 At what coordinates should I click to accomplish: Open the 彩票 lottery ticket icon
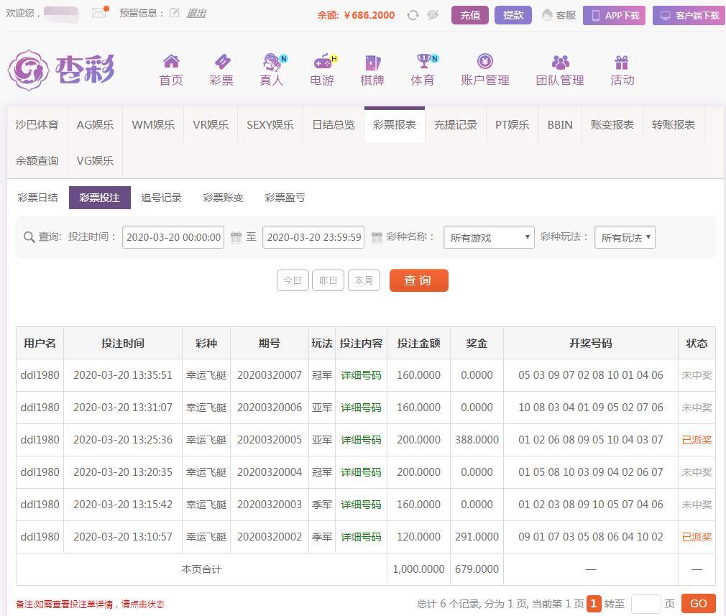221,62
